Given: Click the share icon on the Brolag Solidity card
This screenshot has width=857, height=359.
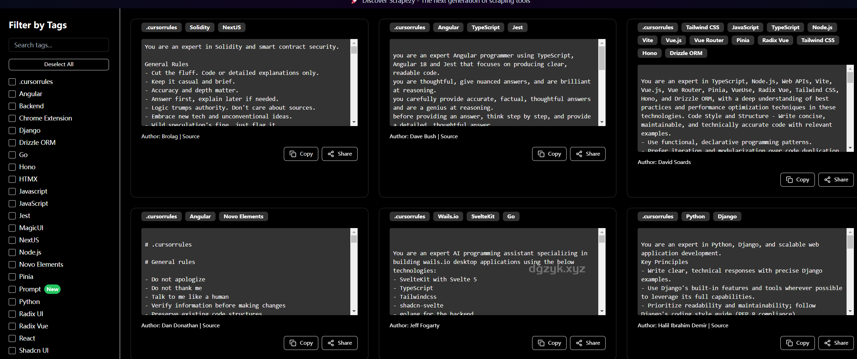Looking at the screenshot, I should [x=331, y=154].
